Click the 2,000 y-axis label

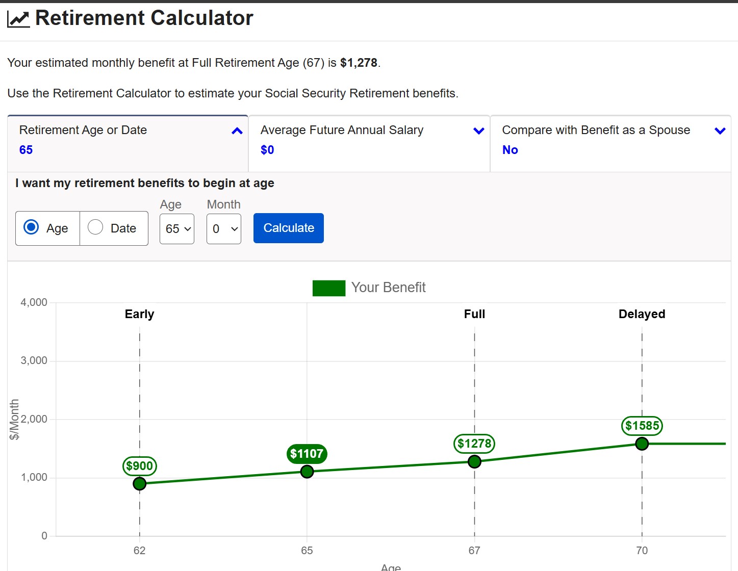[x=34, y=419]
